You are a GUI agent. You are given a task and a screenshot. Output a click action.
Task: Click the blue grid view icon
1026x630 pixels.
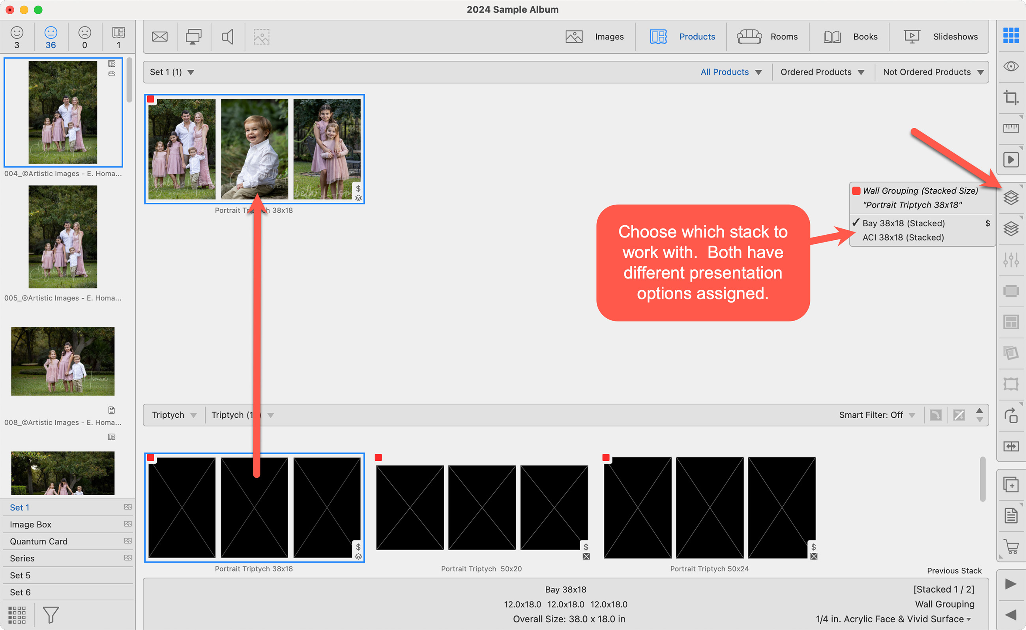tap(1011, 36)
